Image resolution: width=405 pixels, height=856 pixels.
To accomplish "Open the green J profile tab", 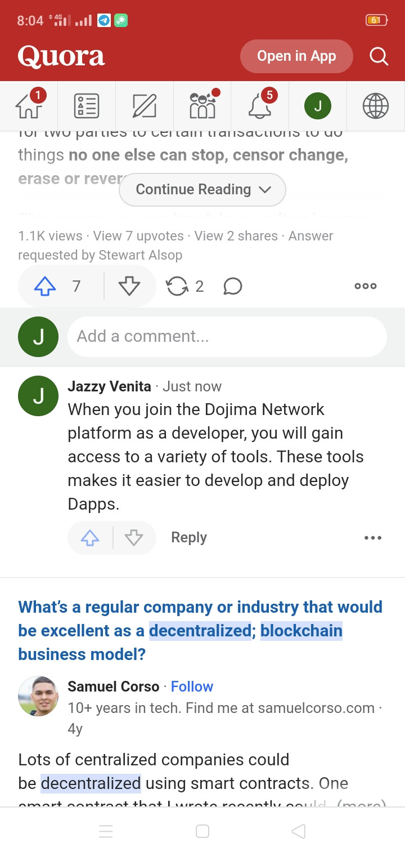I will tap(318, 106).
